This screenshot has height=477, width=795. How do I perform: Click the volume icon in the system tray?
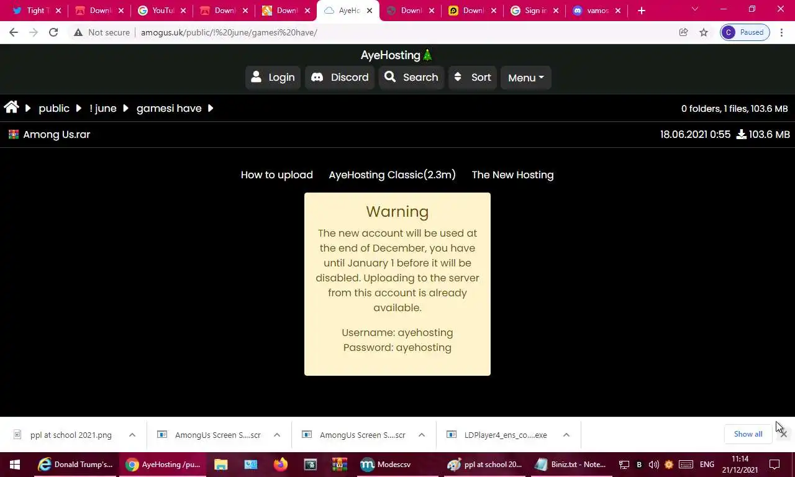653,465
